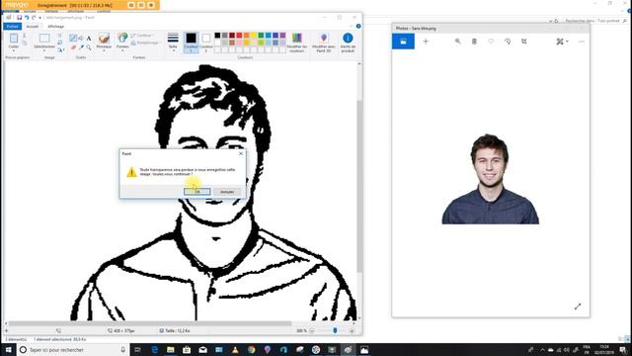Open the Windows Start menu
632x356 pixels.
pyautogui.click(x=8, y=349)
